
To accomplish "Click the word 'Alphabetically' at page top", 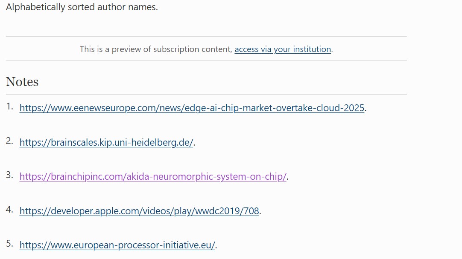I will (x=35, y=8).
